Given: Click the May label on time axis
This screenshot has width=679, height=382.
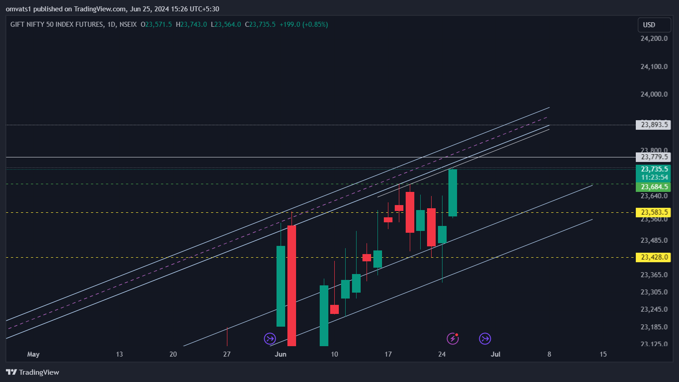Looking at the screenshot, I should [x=33, y=354].
